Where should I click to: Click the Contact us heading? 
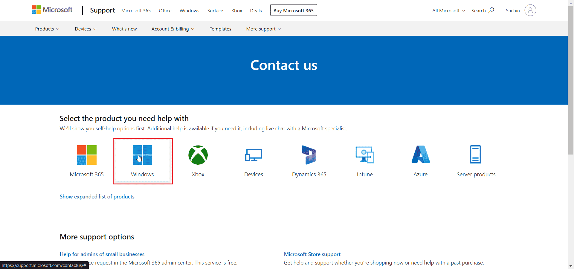[x=284, y=65]
